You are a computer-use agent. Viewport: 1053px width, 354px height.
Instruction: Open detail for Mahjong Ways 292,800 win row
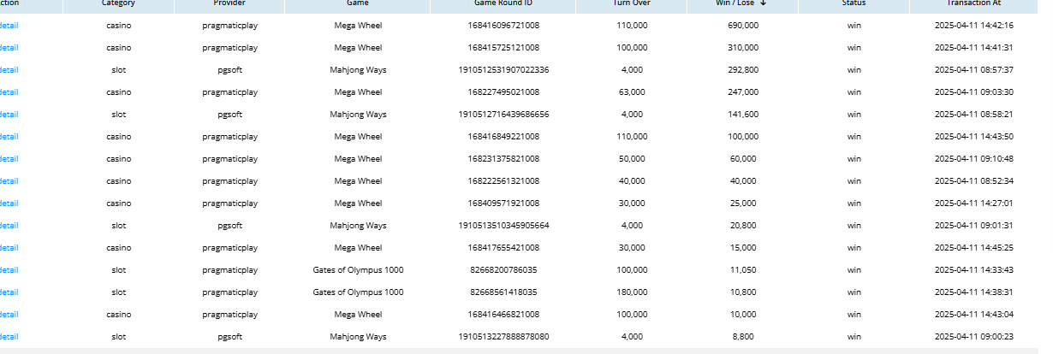point(9,70)
